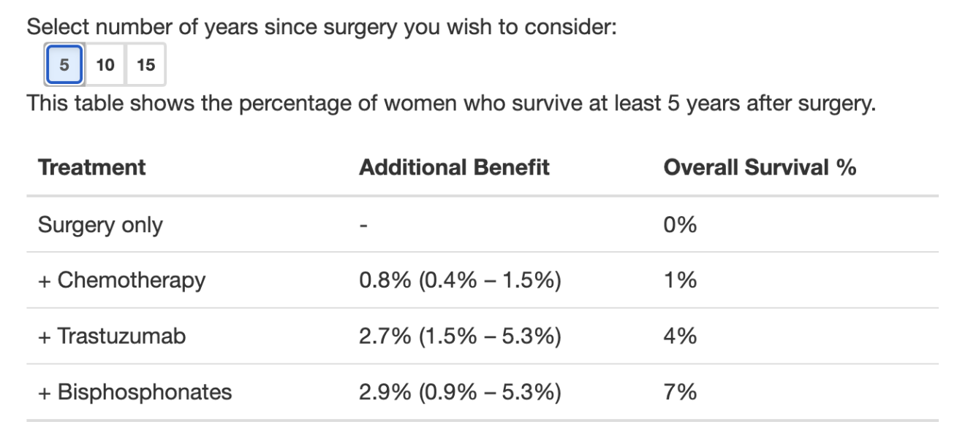Click the Additional Benefit column header

click(x=453, y=167)
